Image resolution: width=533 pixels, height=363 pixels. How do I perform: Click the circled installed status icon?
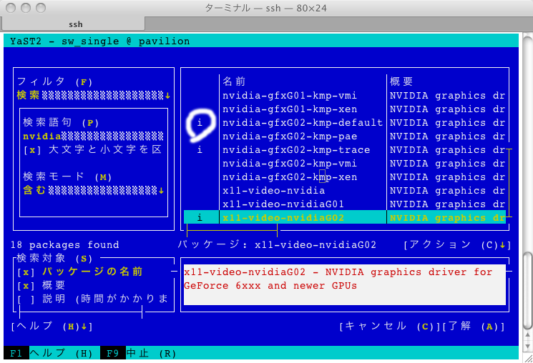pyautogui.click(x=200, y=123)
